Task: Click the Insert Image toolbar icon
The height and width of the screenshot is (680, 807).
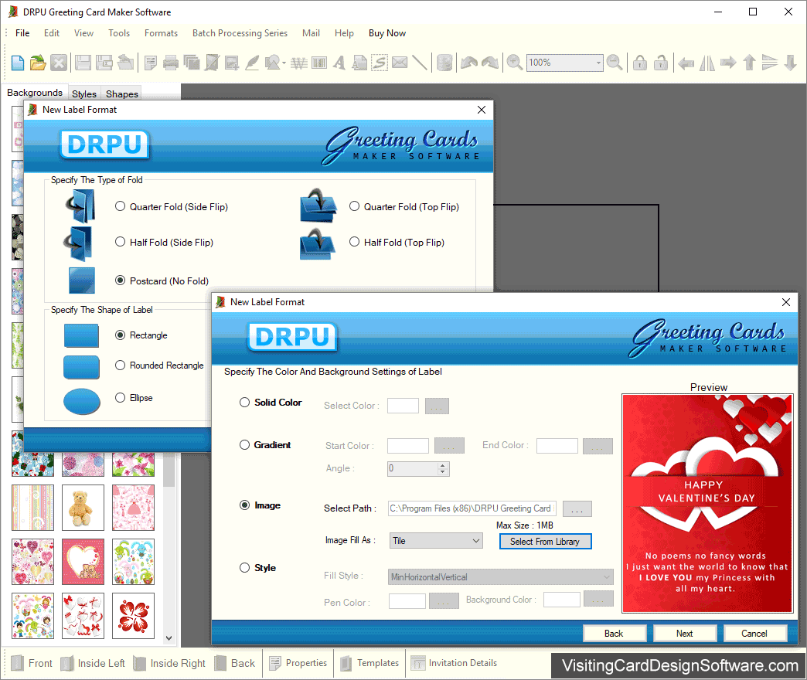Action: (x=232, y=63)
